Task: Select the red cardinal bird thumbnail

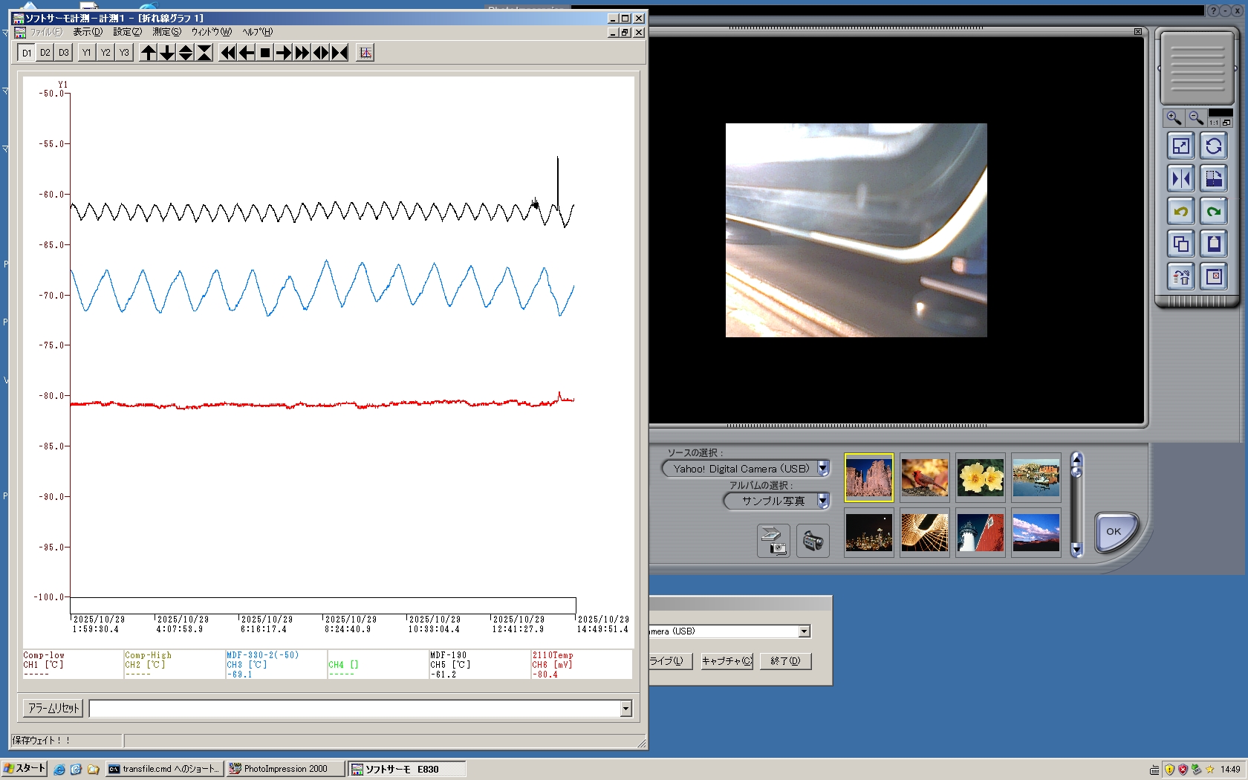Action: 924,478
